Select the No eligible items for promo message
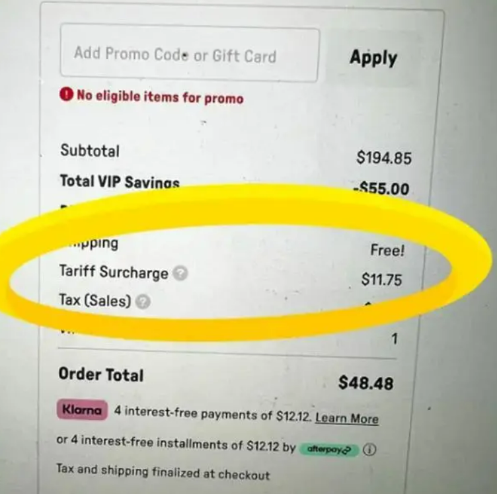 pos(160,97)
